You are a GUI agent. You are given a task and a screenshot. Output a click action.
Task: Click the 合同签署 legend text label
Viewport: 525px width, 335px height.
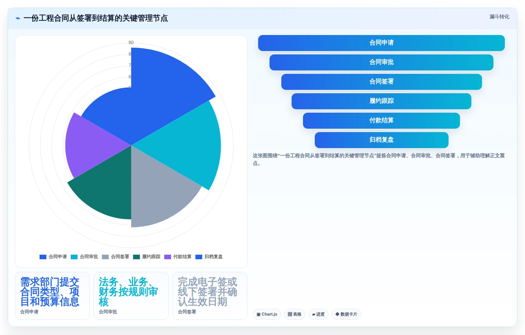[120, 257]
